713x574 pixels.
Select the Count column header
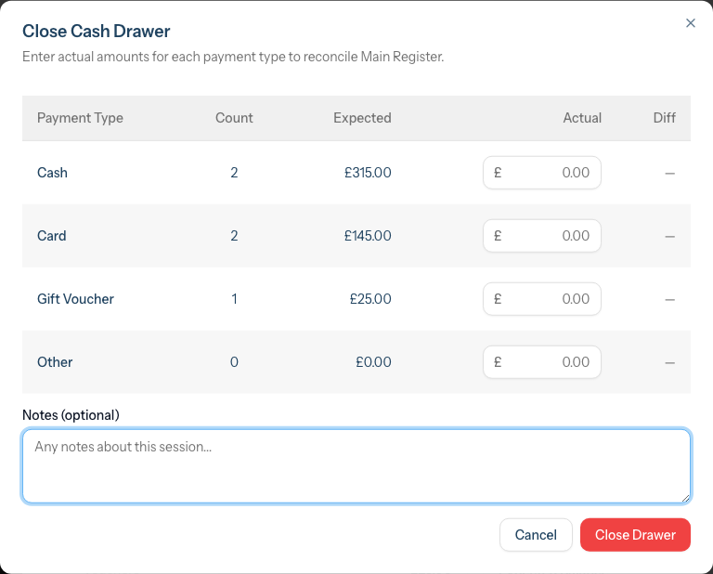point(234,118)
